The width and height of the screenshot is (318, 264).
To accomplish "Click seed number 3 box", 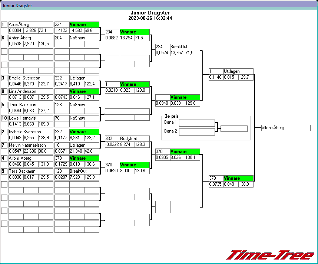I will [4, 78].
